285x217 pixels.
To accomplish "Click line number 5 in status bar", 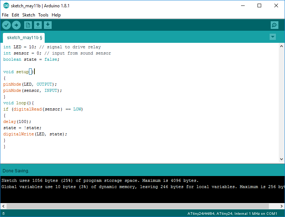I will [3, 214].
